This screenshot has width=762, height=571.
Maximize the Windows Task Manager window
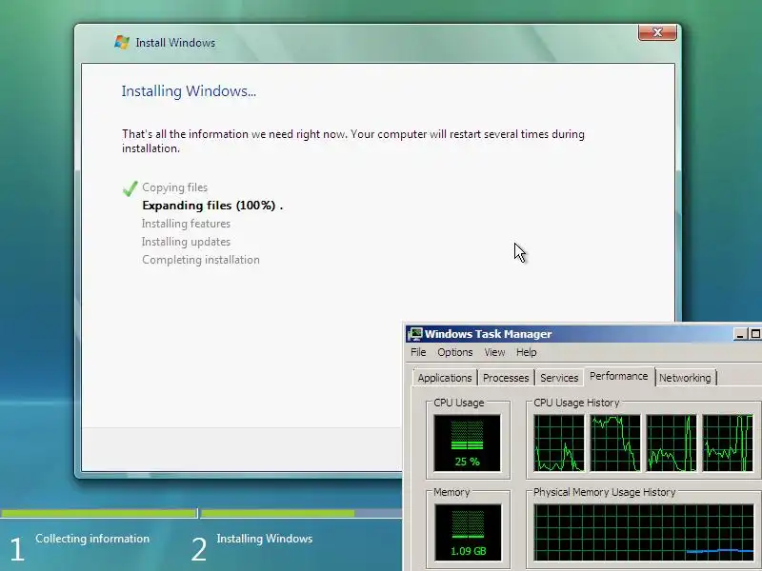click(755, 334)
